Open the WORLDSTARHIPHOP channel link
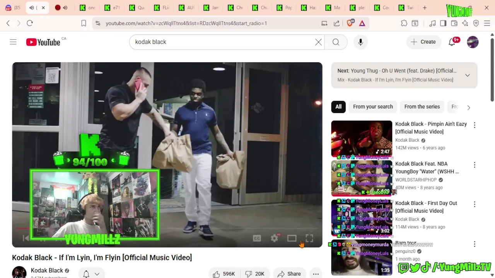495x278 pixels. [x=416, y=180]
